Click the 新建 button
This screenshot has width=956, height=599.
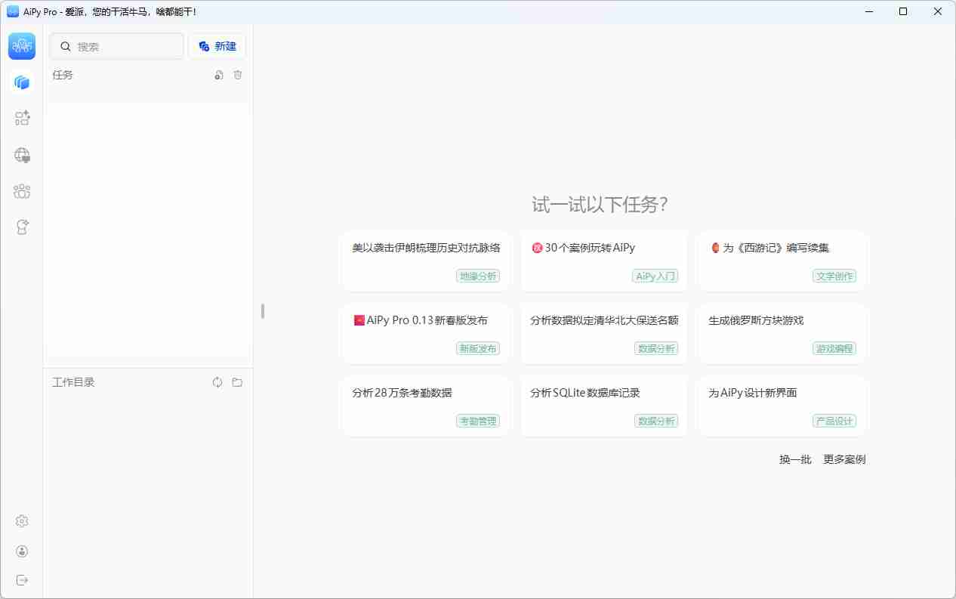click(x=217, y=46)
